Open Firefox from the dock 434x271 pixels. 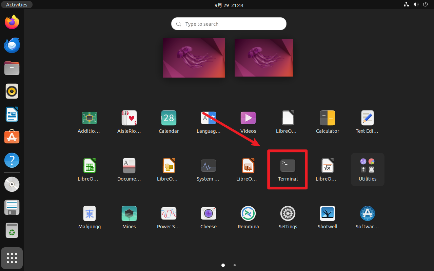[x=12, y=22]
